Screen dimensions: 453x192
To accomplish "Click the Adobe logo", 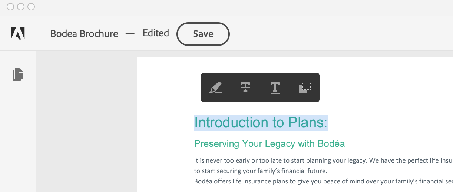I will tap(18, 34).
